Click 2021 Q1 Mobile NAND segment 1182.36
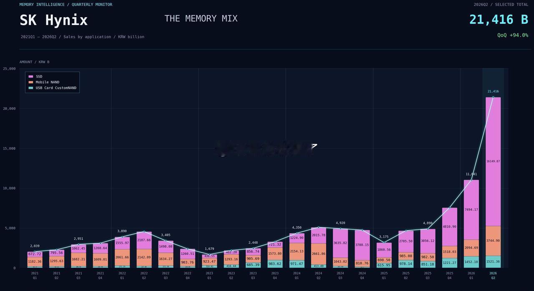 (35, 262)
